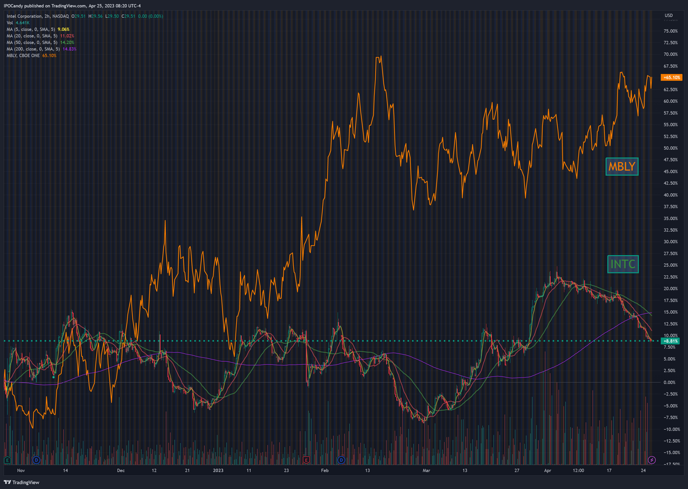This screenshot has width=688, height=489.
Task: Click the MBLY, CBOE ONE comparison legend
Action: click(24, 55)
